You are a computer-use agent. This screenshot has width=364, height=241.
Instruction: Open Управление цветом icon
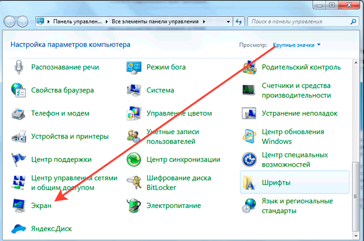click(x=134, y=113)
